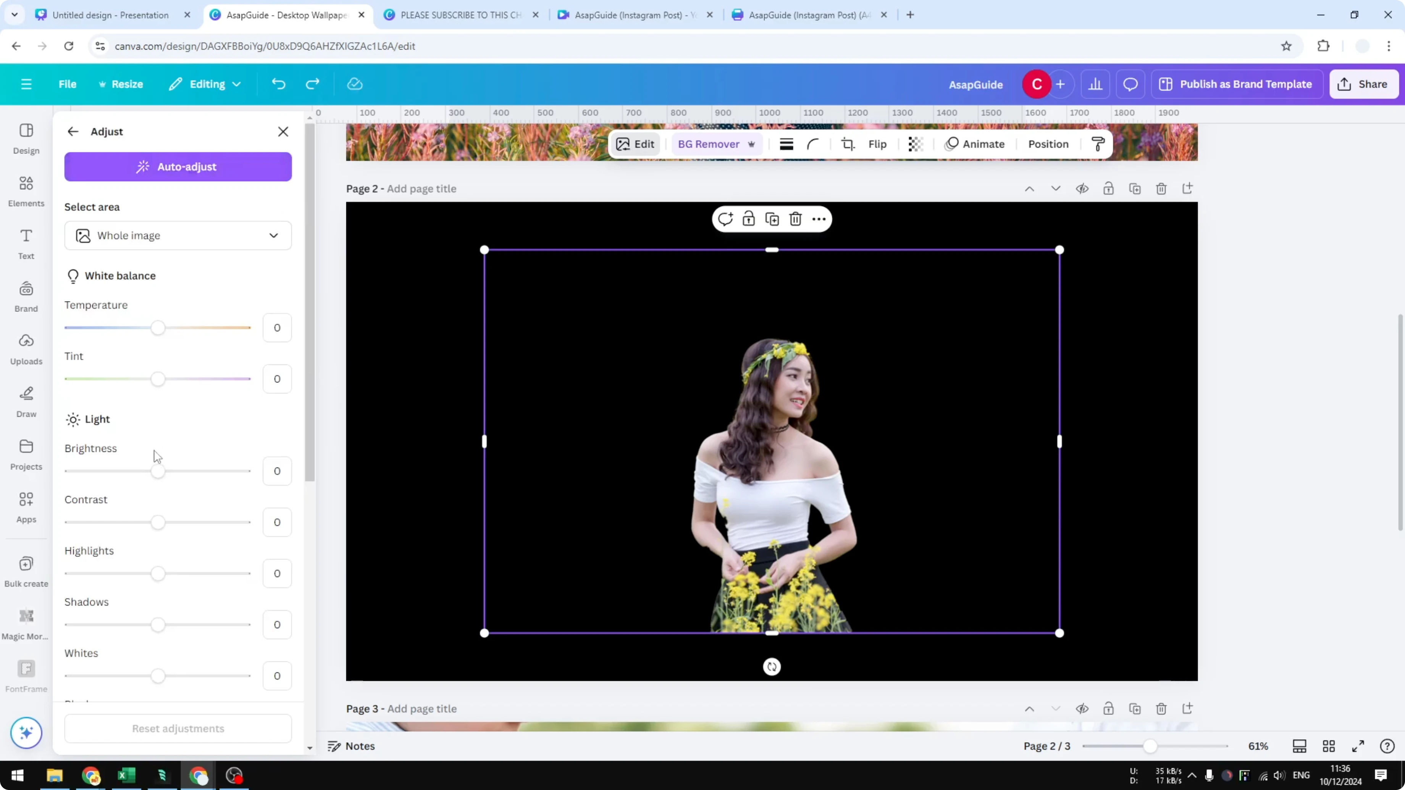
Task: Hide Page 2 using the eye icon
Action: [x=1083, y=188]
